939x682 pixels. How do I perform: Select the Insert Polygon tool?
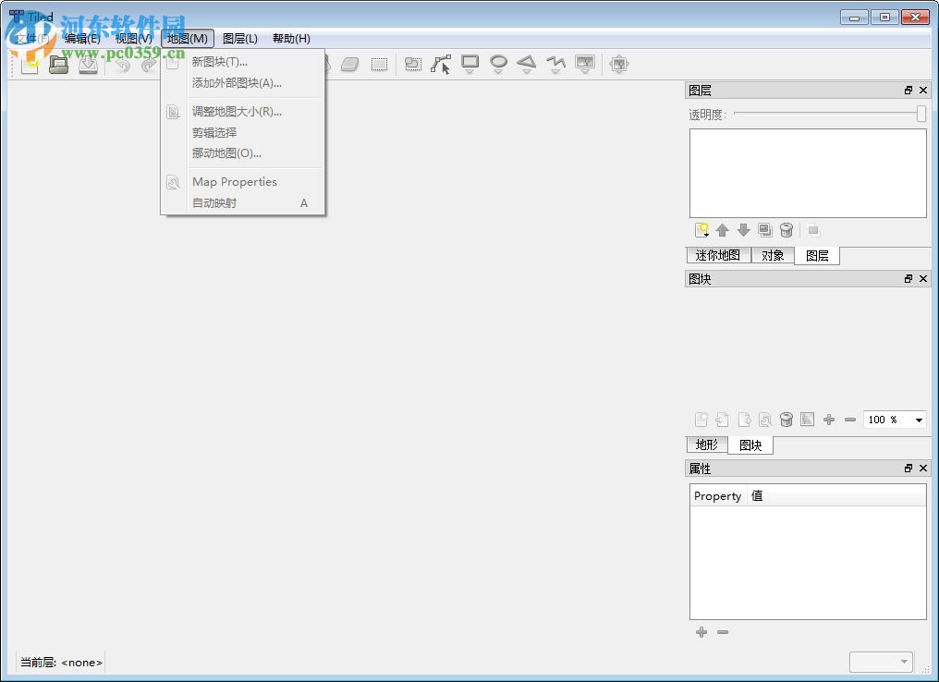(x=527, y=64)
